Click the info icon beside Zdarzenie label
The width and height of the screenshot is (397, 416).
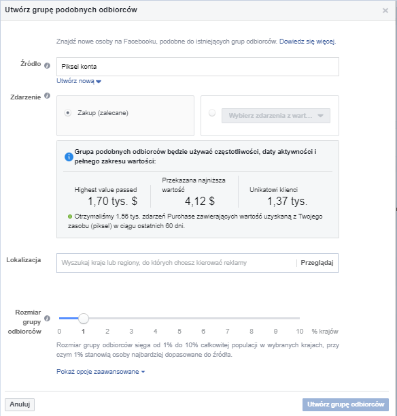(x=47, y=96)
